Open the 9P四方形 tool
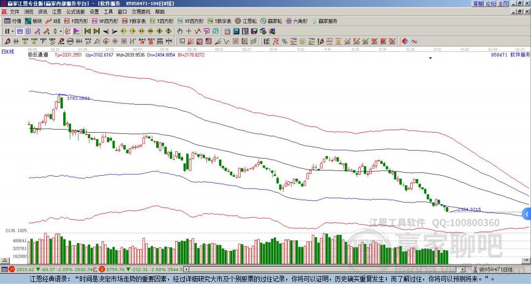 105,21
